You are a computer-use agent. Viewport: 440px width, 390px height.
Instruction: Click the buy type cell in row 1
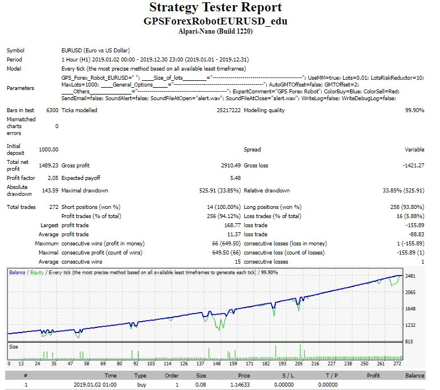coord(142,385)
